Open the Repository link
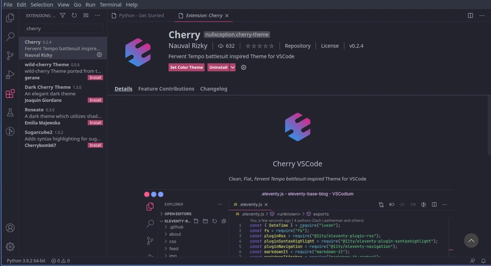 (x=298, y=45)
